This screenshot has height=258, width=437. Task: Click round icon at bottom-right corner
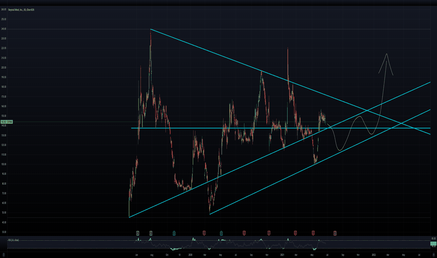coord(433,255)
